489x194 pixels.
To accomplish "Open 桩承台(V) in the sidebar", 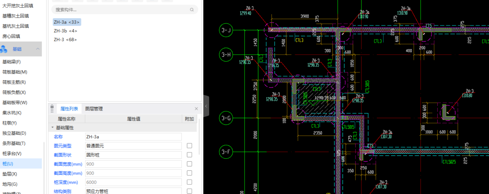I will [x=12, y=154].
